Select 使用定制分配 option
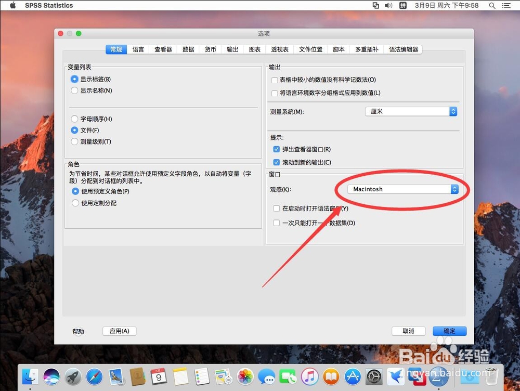 [75, 203]
